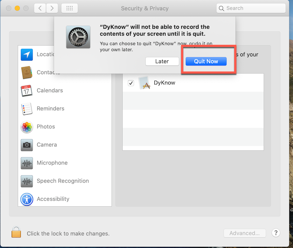Image resolution: width=293 pixels, height=248 pixels.
Task: Click the lock to make changes
Action: point(16,232)
